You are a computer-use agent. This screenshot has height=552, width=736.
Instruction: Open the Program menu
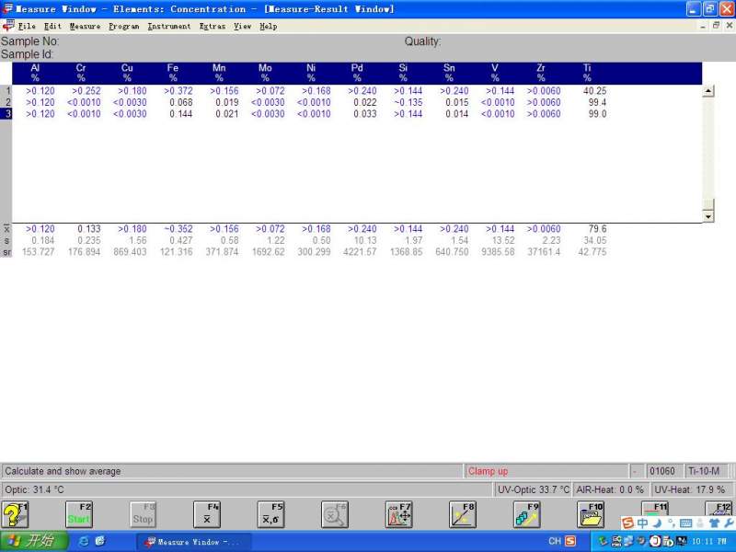pos(124,27)
